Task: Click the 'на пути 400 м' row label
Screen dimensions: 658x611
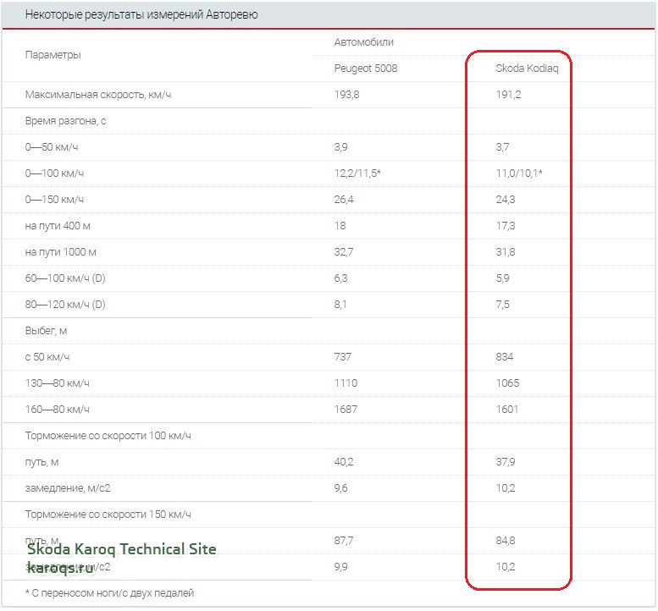Action: 58,226
